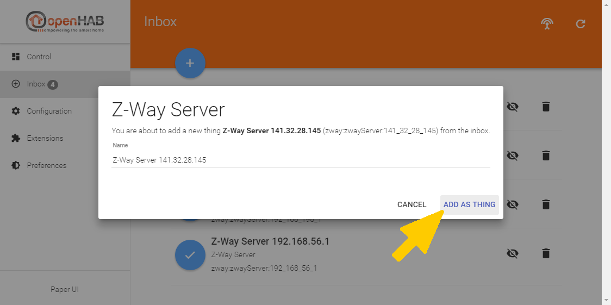Click eye icon in the row directly above 192.168.56.1
The width and height of the screenshot is (611, 305).
coord(512,204)
